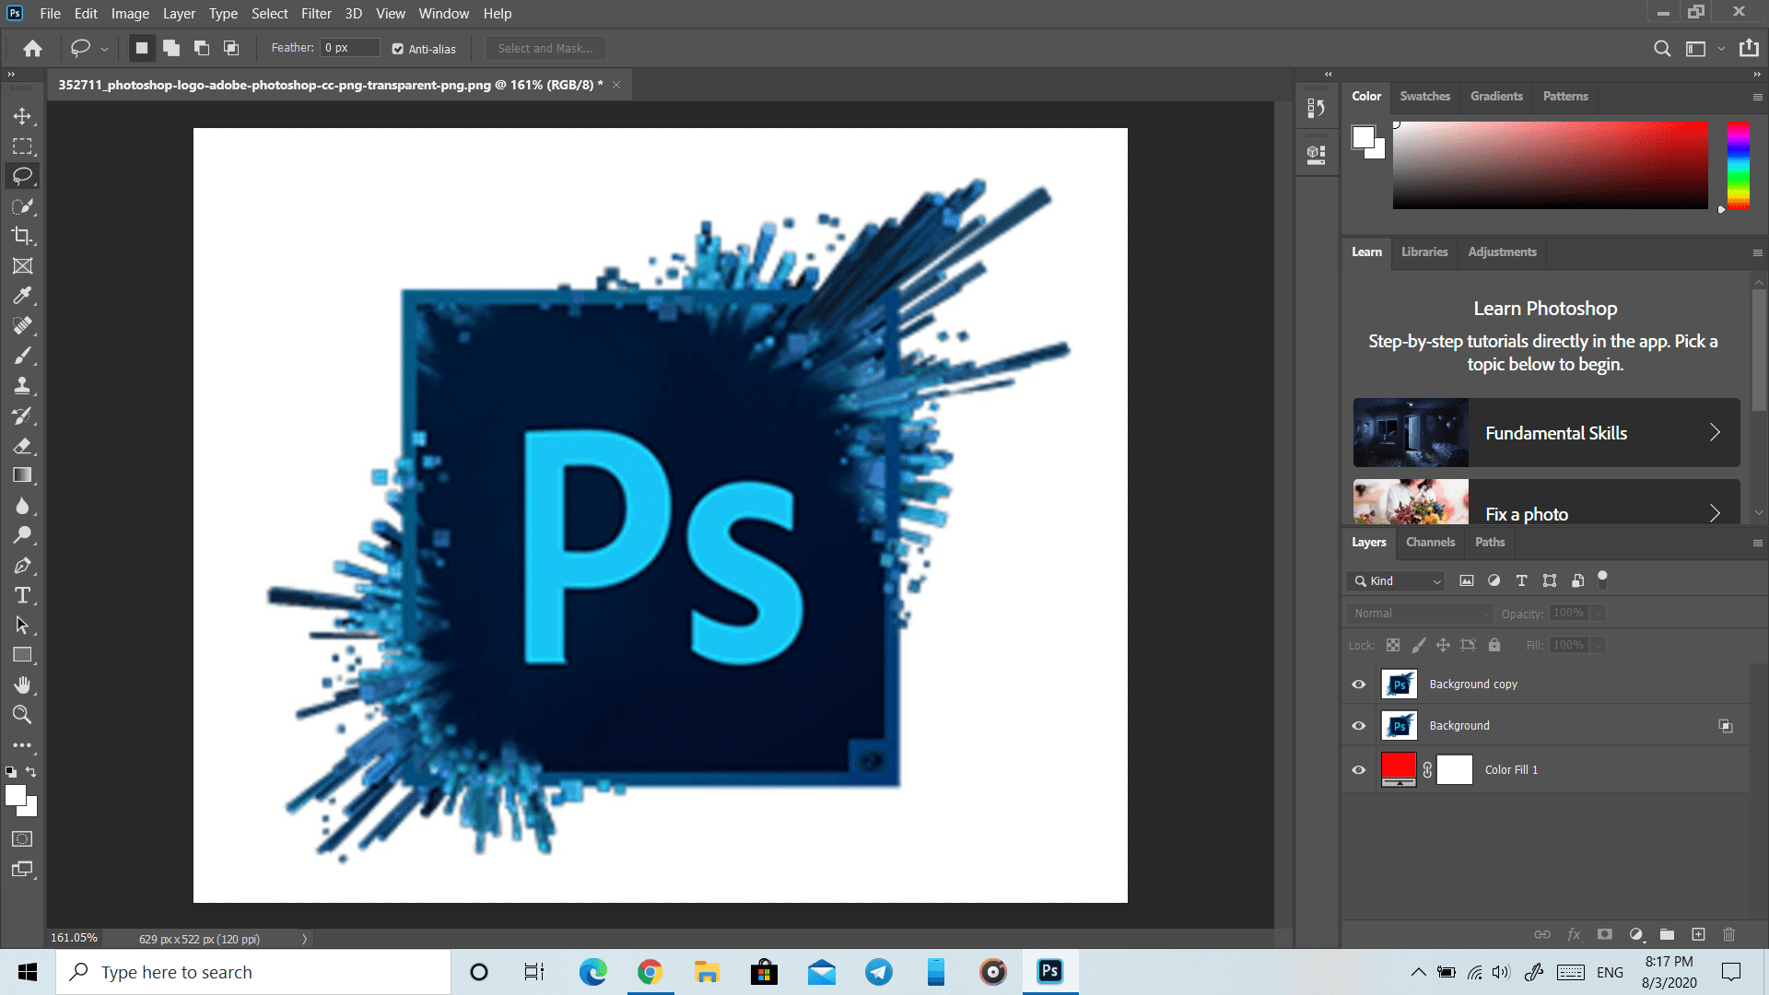Select the Lasso tool in the toolbar
This screenshot has height=995, width=1769.
click(22, 176)
